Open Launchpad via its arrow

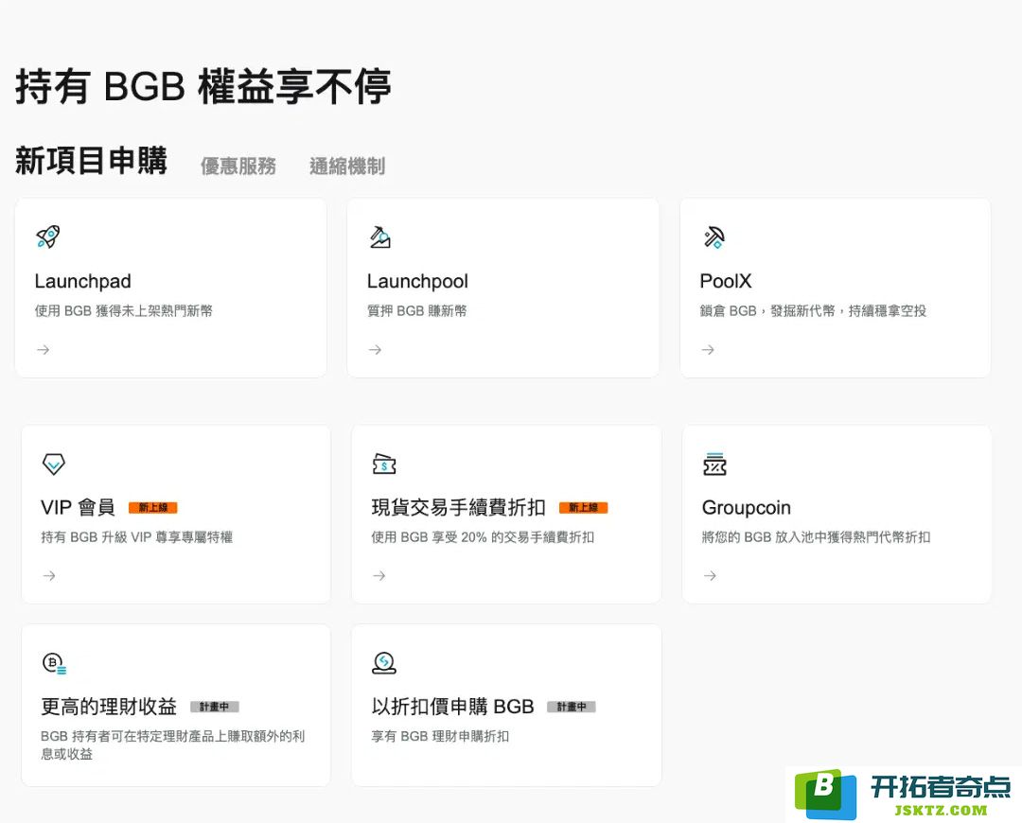(43, 350)
